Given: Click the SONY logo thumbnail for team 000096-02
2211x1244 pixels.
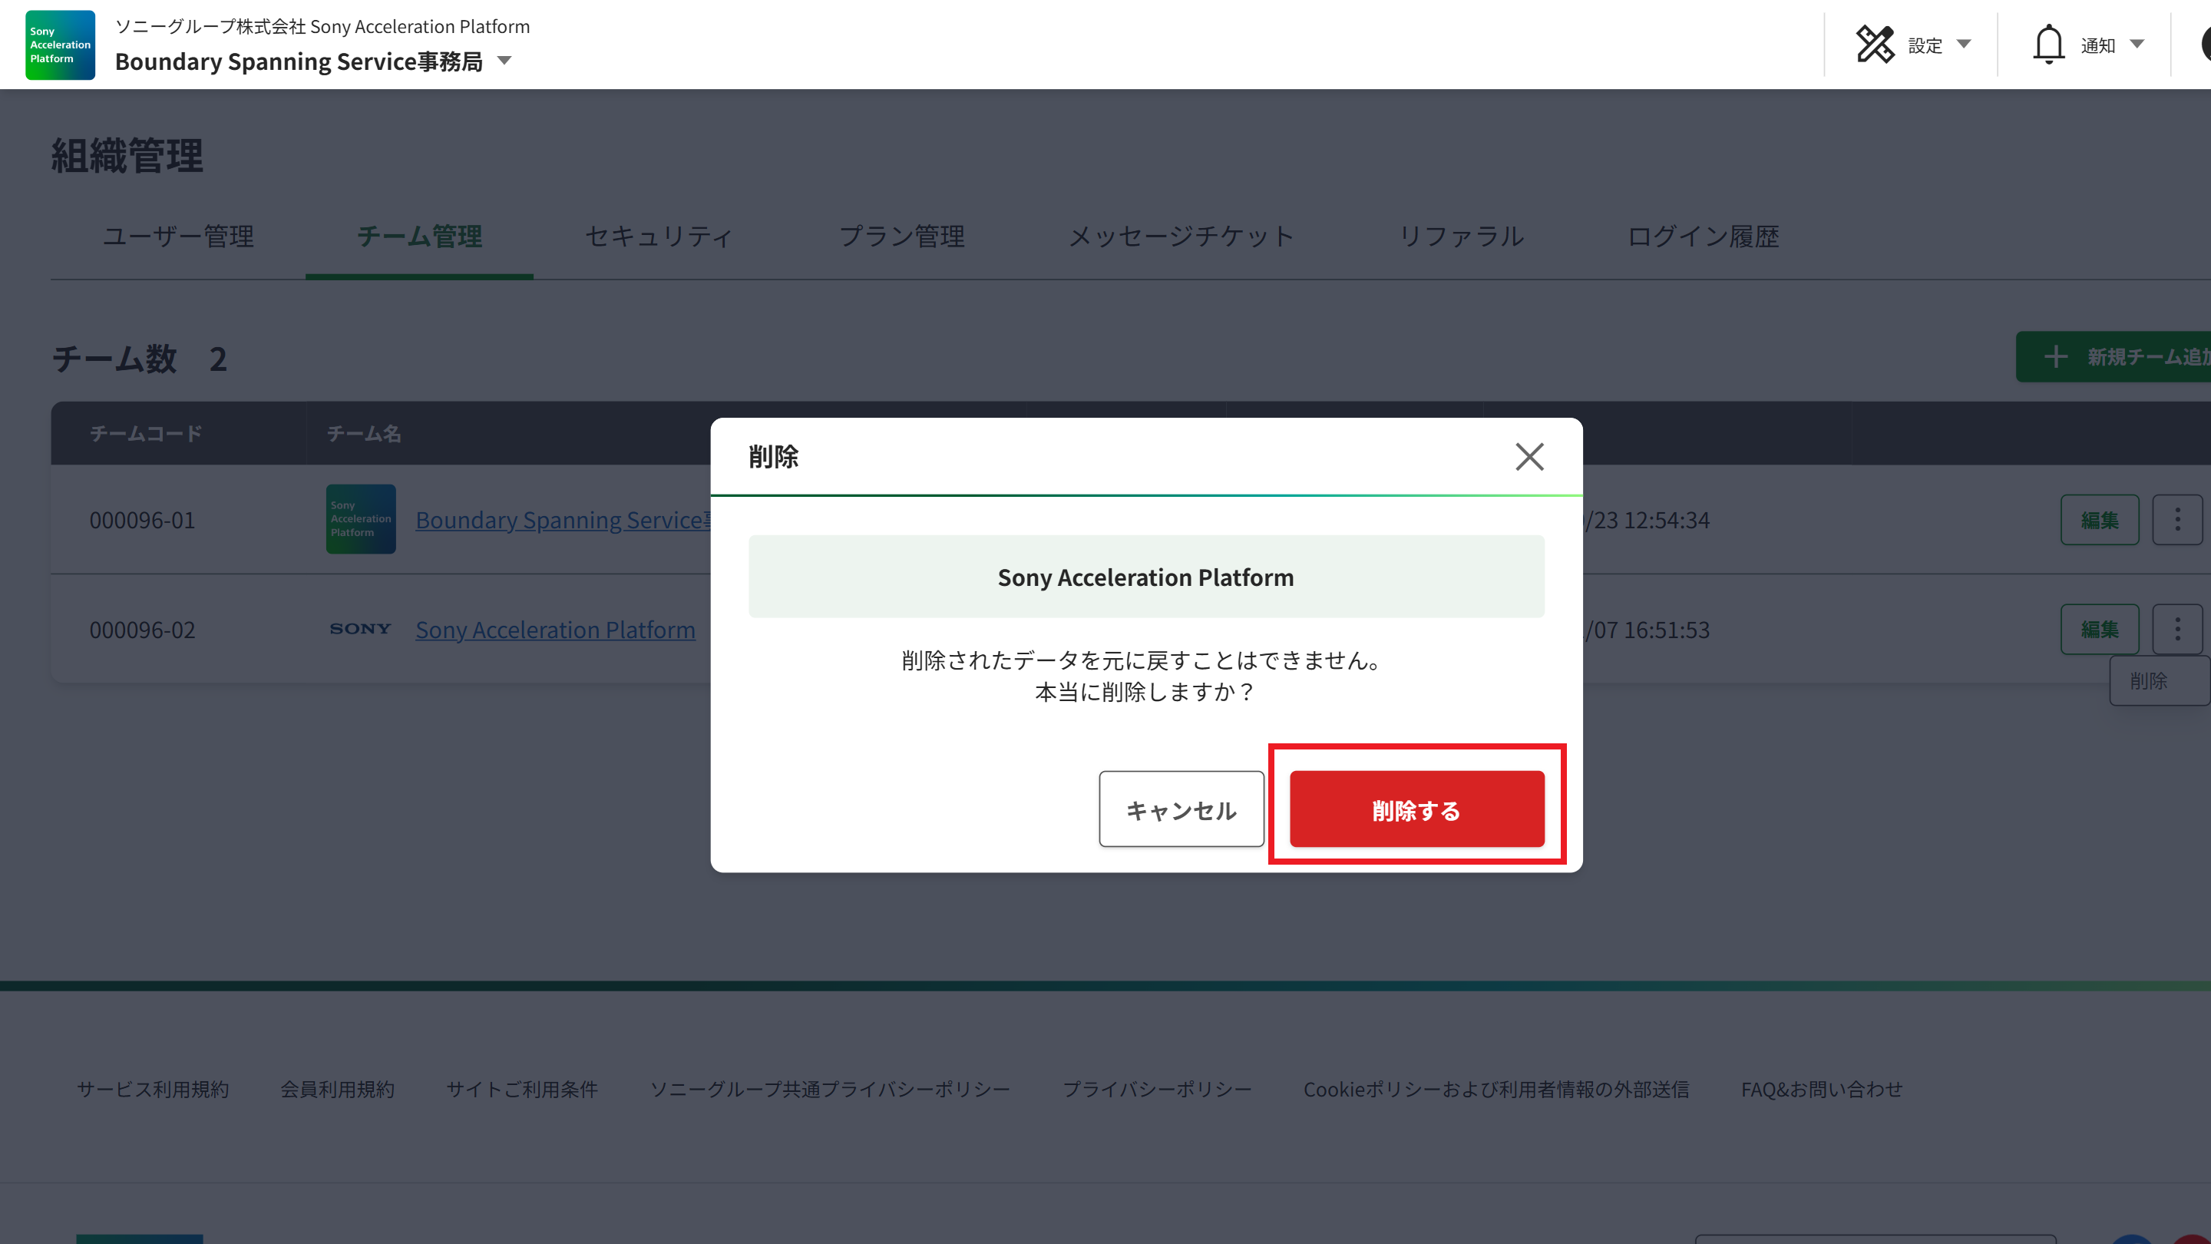Looking at the screenshot, I should (x=359, y=628).
